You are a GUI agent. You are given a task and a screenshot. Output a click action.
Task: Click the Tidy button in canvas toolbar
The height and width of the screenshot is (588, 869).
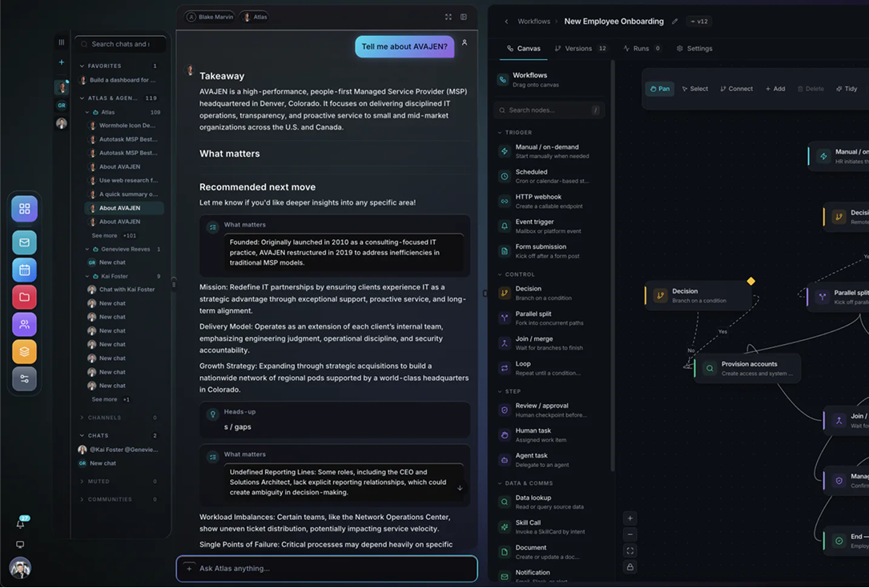coord(847,89)
